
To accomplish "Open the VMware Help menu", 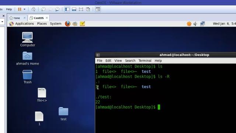I will click(x=9, y=9).
